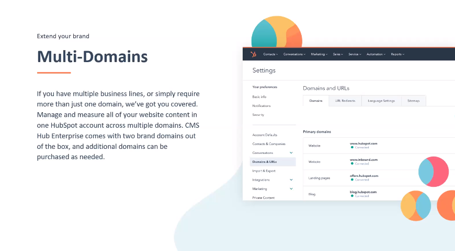Open Import & Export settings
The width and height of the screenshot is (455, 251).
[264, 171]
